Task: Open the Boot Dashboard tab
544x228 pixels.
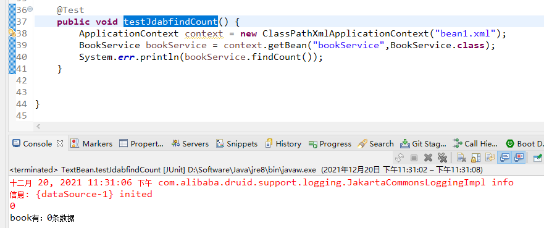Action: (x=525, y=144)
